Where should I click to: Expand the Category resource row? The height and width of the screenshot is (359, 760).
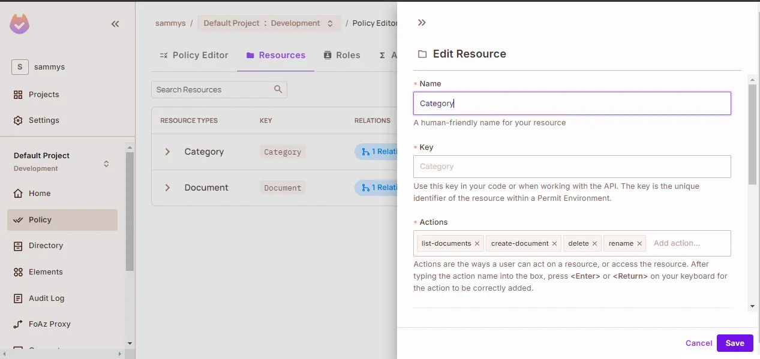pyautogui.click(x=167, y=152)
